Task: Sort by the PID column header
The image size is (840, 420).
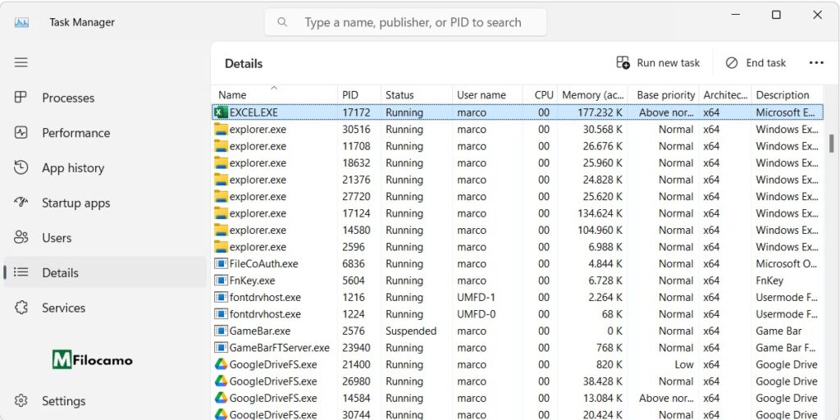Action: 359,95
